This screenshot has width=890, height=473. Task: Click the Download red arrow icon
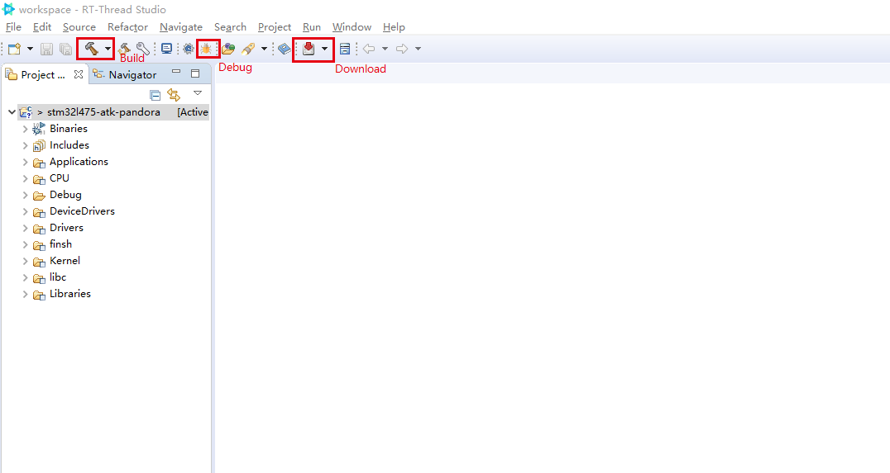(309, 49)
